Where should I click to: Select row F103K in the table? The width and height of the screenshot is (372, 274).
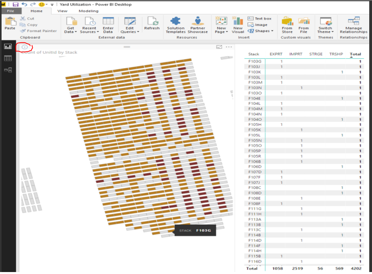pos(304,72)
